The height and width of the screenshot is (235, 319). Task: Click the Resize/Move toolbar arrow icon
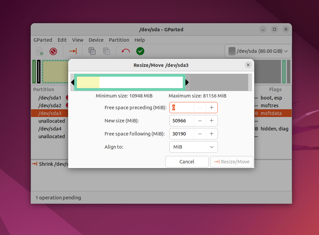coord(72,51)
